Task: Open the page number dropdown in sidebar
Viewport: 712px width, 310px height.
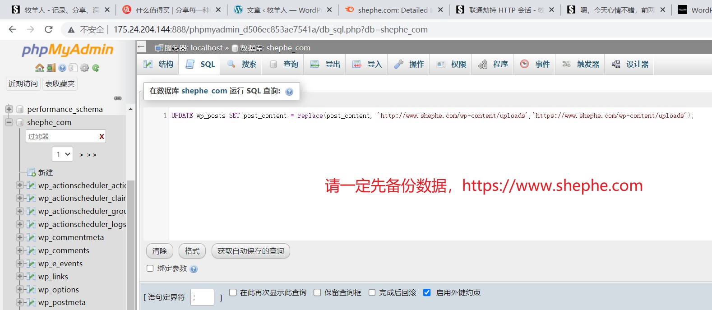Action: tap(62, 154)
